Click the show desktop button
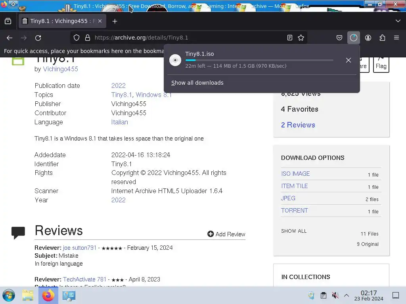This screenshot has height=304, width=406. [x=396, y=295]
